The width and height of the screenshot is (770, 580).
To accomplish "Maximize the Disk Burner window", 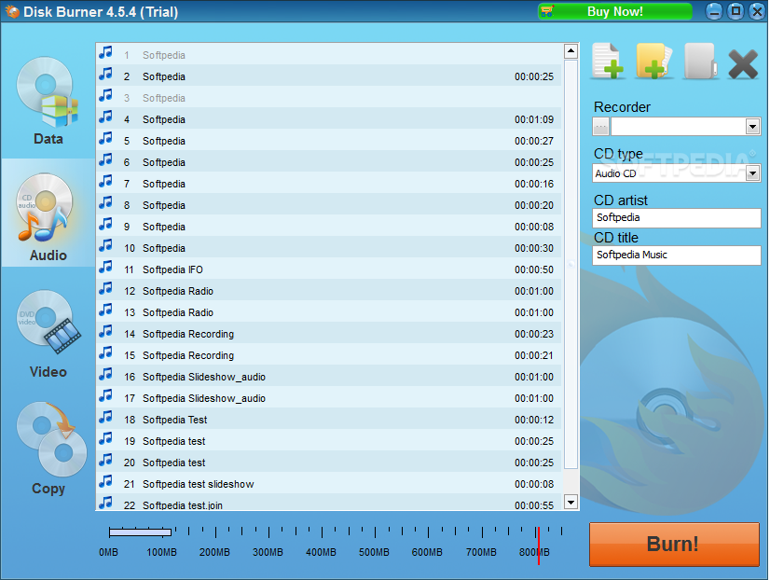I will [x=736, y=11].
